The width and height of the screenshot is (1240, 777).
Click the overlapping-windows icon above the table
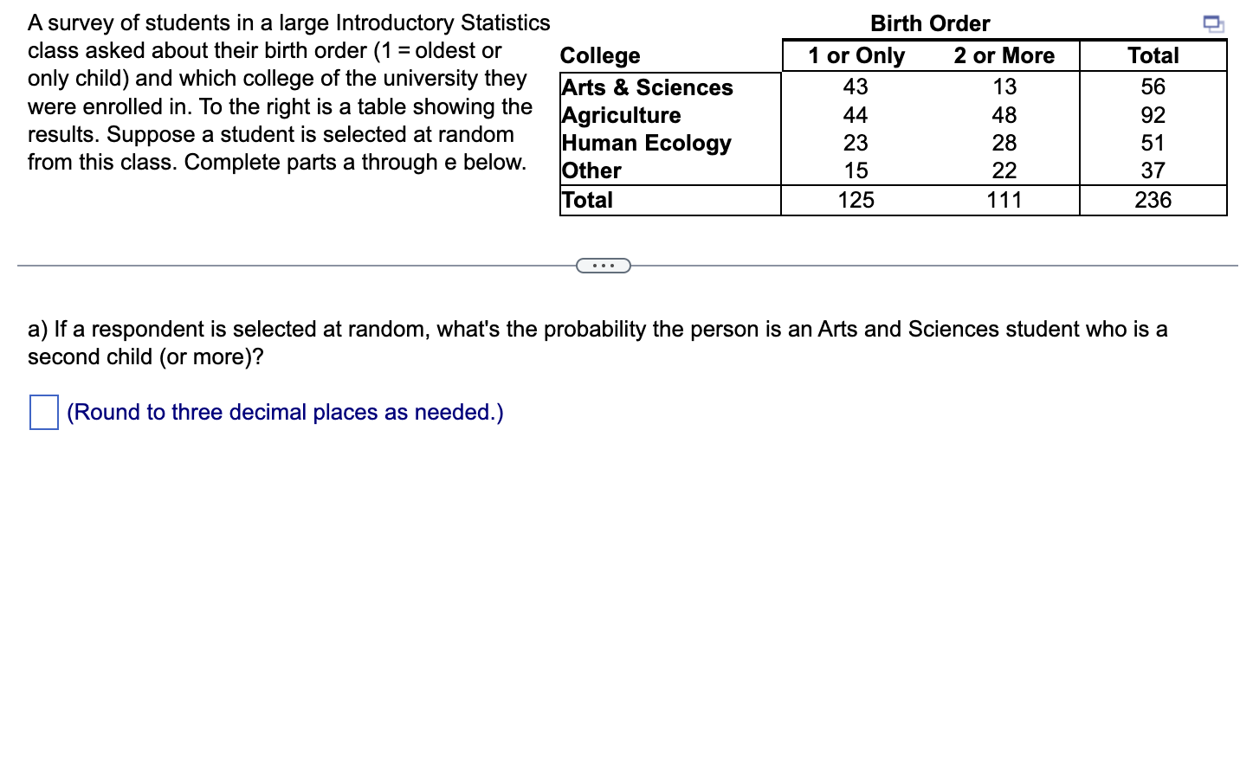[x=1214, y=23]
